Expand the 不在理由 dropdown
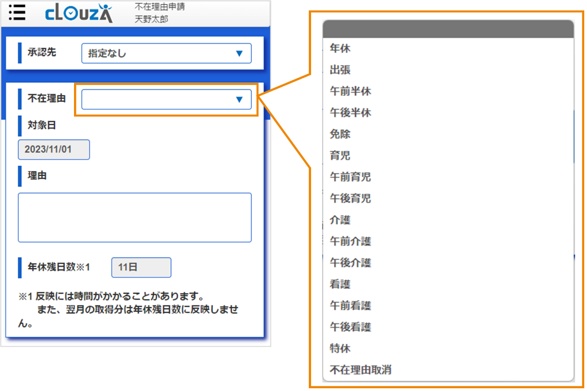 point(166,99)
